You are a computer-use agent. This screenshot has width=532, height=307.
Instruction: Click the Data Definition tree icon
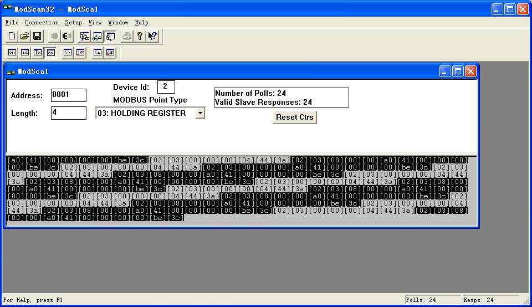(x=84, y=36)
